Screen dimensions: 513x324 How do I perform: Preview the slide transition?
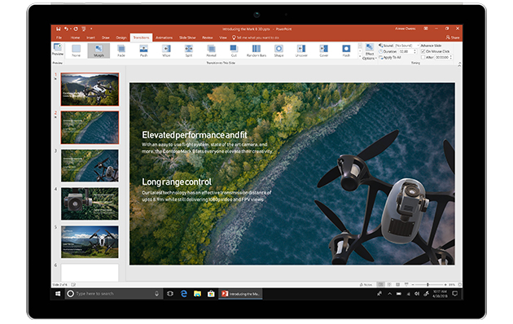coord(58,50)
